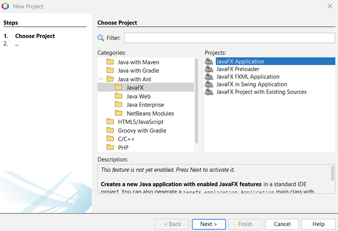Viewport: 338px width, 231px height.
Task: Click the Groovy with Gradle folder icon
Action: pos(110,130)
